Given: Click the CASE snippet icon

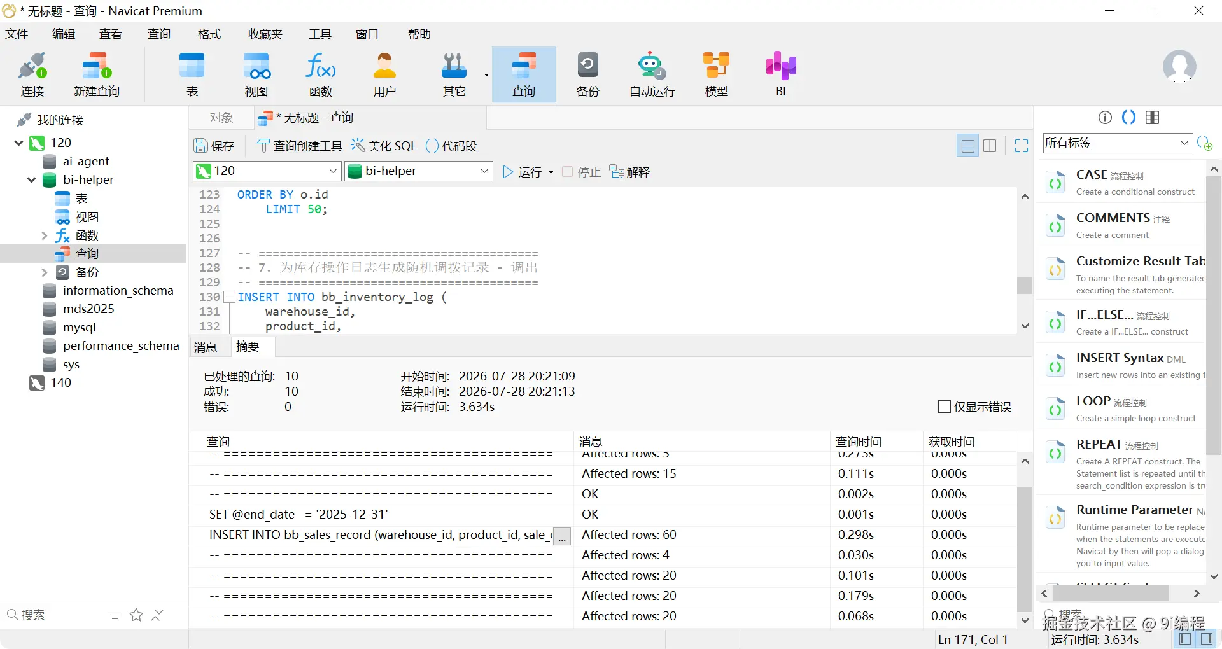Looking at the screenshot, I should [1055, 183].
